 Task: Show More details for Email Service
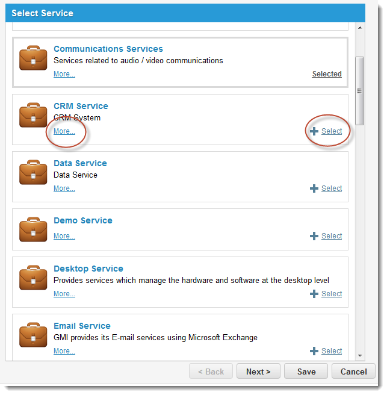coord(64,351)
